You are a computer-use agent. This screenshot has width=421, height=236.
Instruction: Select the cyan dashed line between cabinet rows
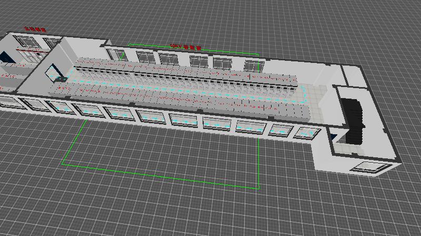click(184, 87)
